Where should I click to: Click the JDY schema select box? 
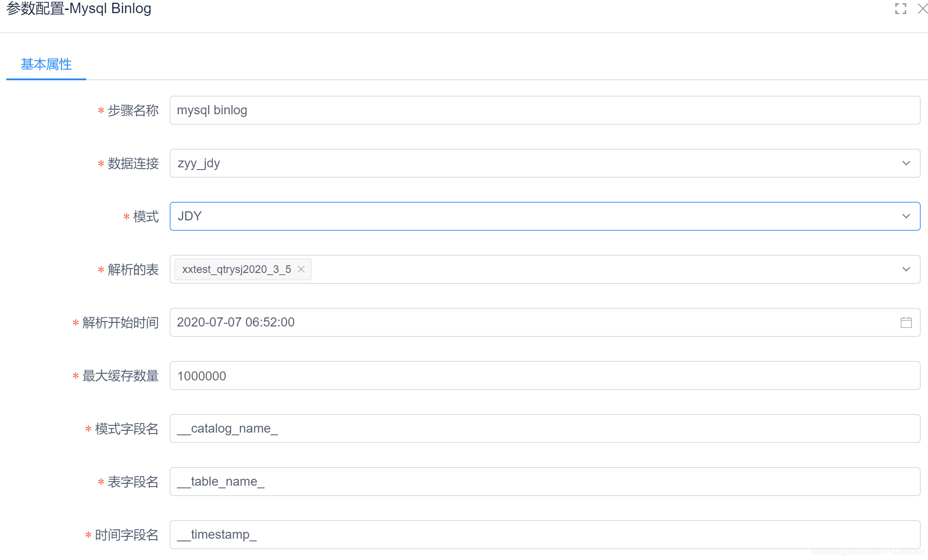(522, 216)
